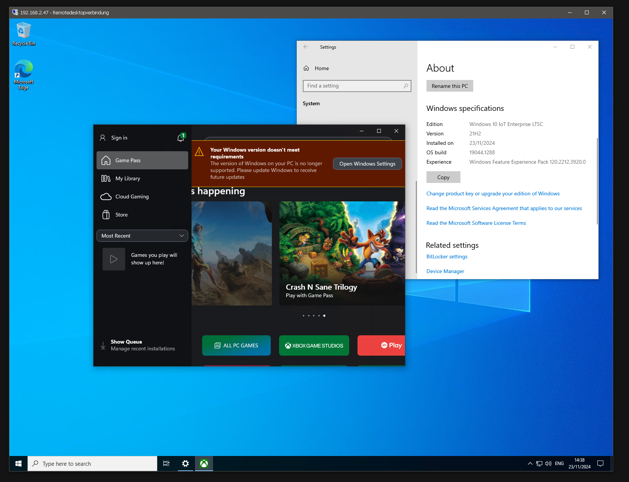
Task: Select the first carousel dot indicator
Action: 304,316
